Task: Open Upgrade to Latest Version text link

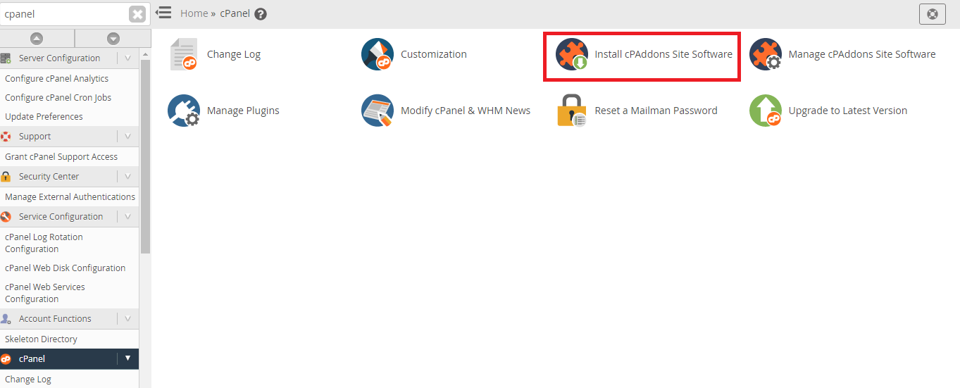Action: [x=848, y=111]
